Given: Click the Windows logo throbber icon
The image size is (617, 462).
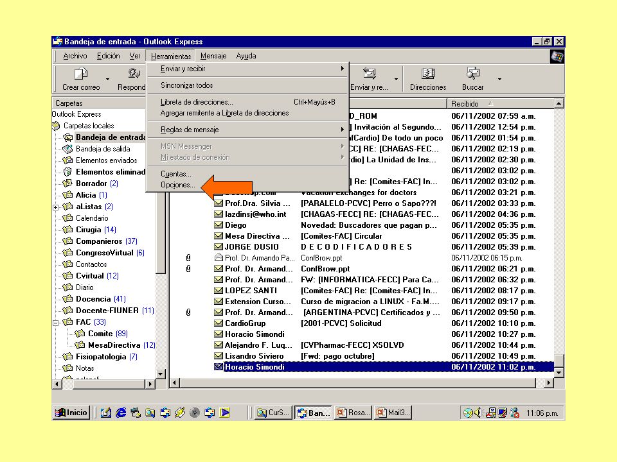Looking at the screenshot, I should coord(557,56).
